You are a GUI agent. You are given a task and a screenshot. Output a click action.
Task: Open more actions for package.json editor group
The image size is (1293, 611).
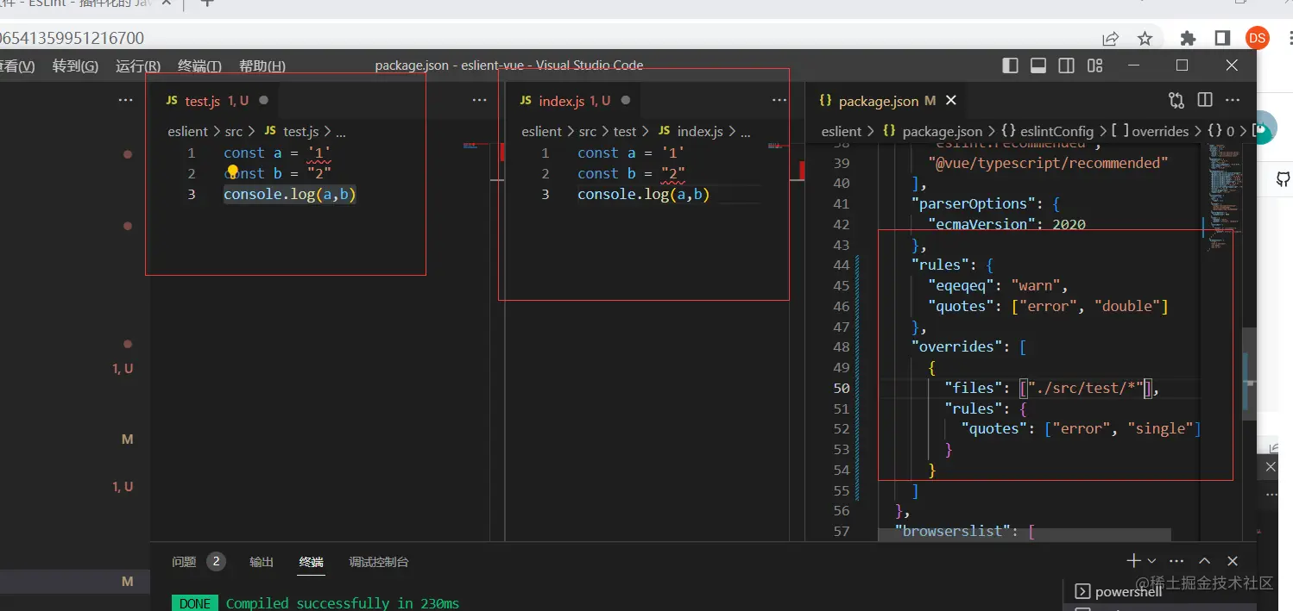click(1233, 100)
